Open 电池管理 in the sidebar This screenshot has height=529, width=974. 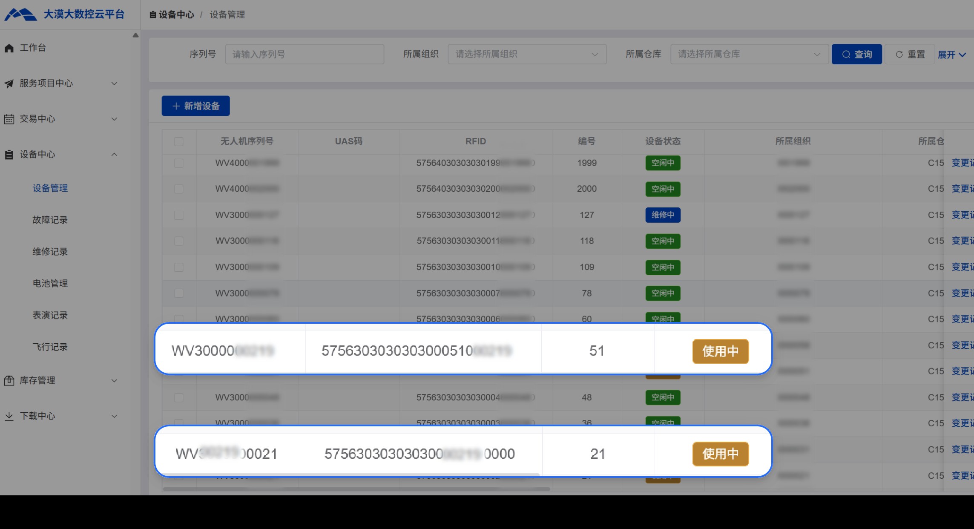coord(50,283)
